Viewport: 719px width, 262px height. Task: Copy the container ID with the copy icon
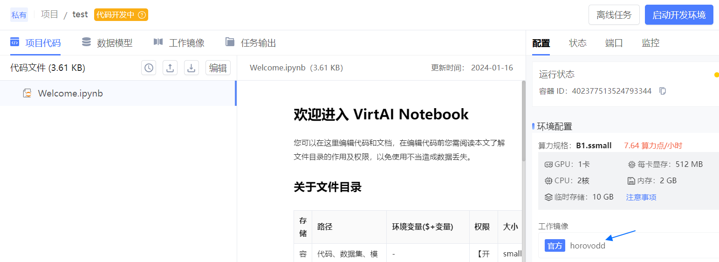click(663, 91)
